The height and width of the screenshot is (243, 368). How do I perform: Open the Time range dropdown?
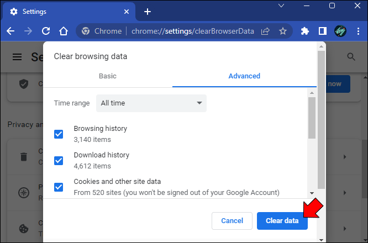151,103
